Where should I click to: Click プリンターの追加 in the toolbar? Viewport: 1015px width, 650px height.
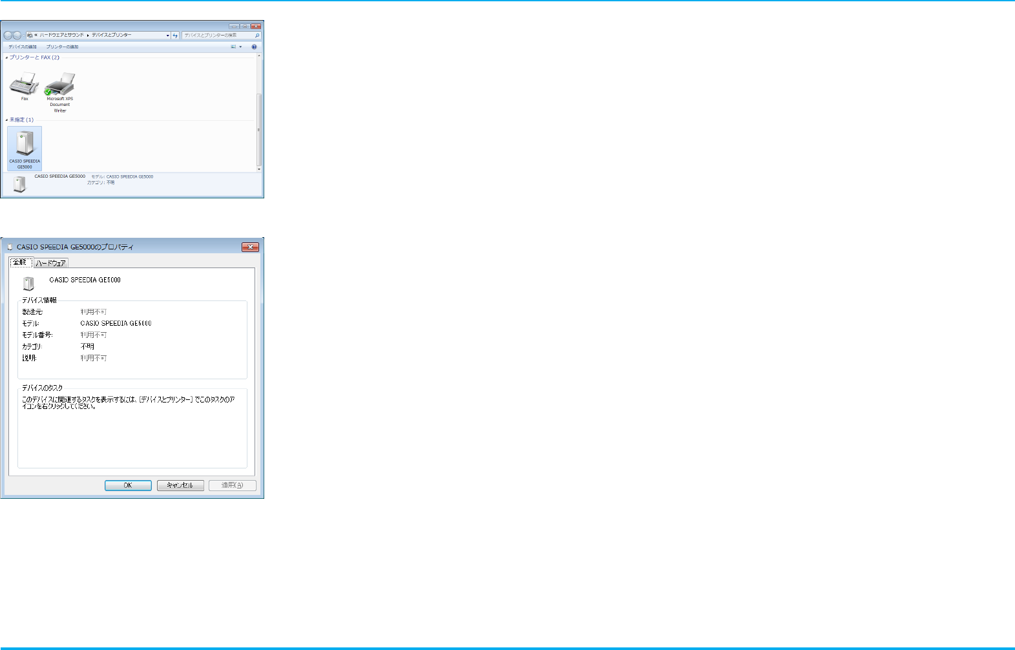click(x=62, y=47)
